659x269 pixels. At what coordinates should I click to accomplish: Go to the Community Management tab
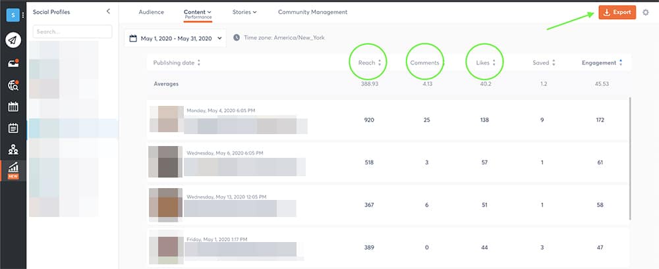(x=312, y=12)
